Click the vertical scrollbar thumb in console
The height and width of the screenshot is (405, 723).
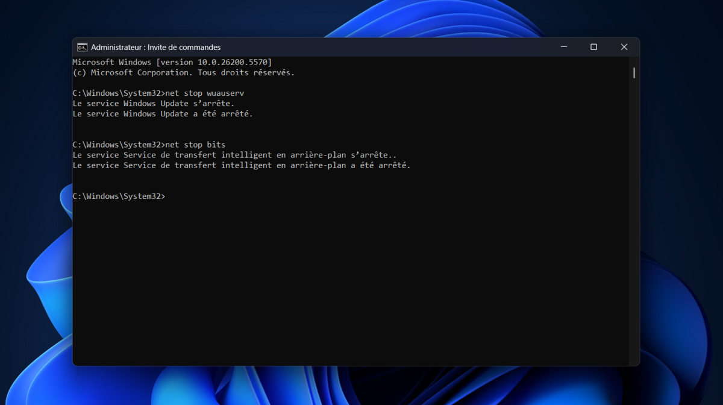634,73
